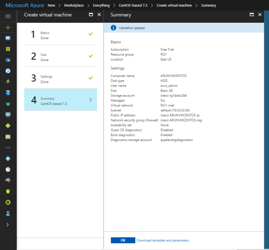Open the Monitor gauge icon in sidebar
The height and width of the screenshot is (250, 269).
[8, 169]
